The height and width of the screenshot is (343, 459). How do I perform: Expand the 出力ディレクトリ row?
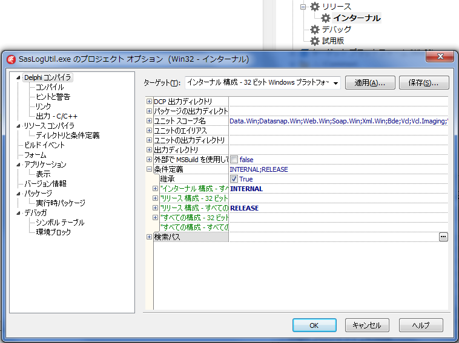click(x=149, y=149)
